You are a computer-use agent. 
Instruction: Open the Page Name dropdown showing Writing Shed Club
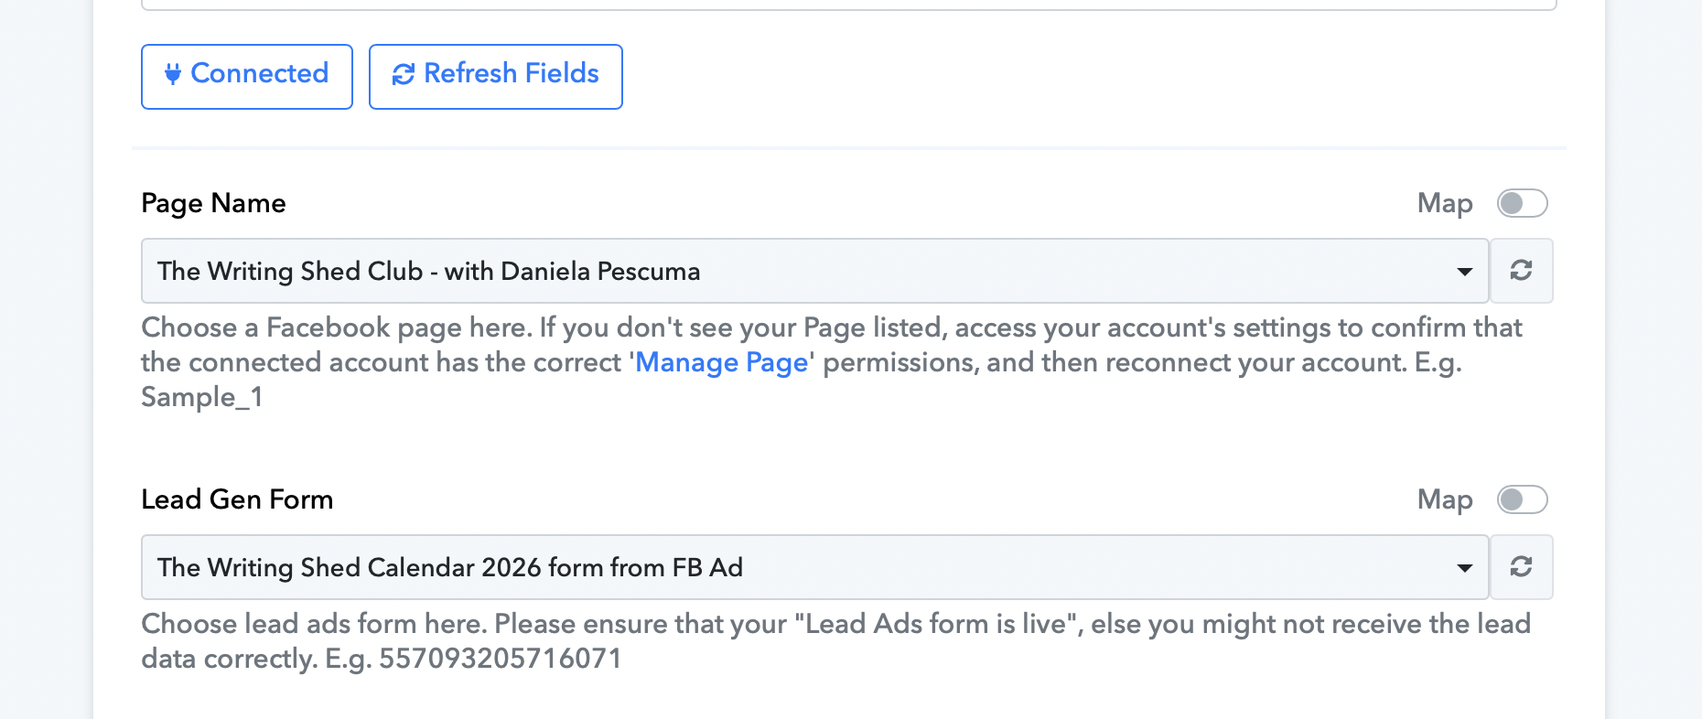tap(805, 271)
